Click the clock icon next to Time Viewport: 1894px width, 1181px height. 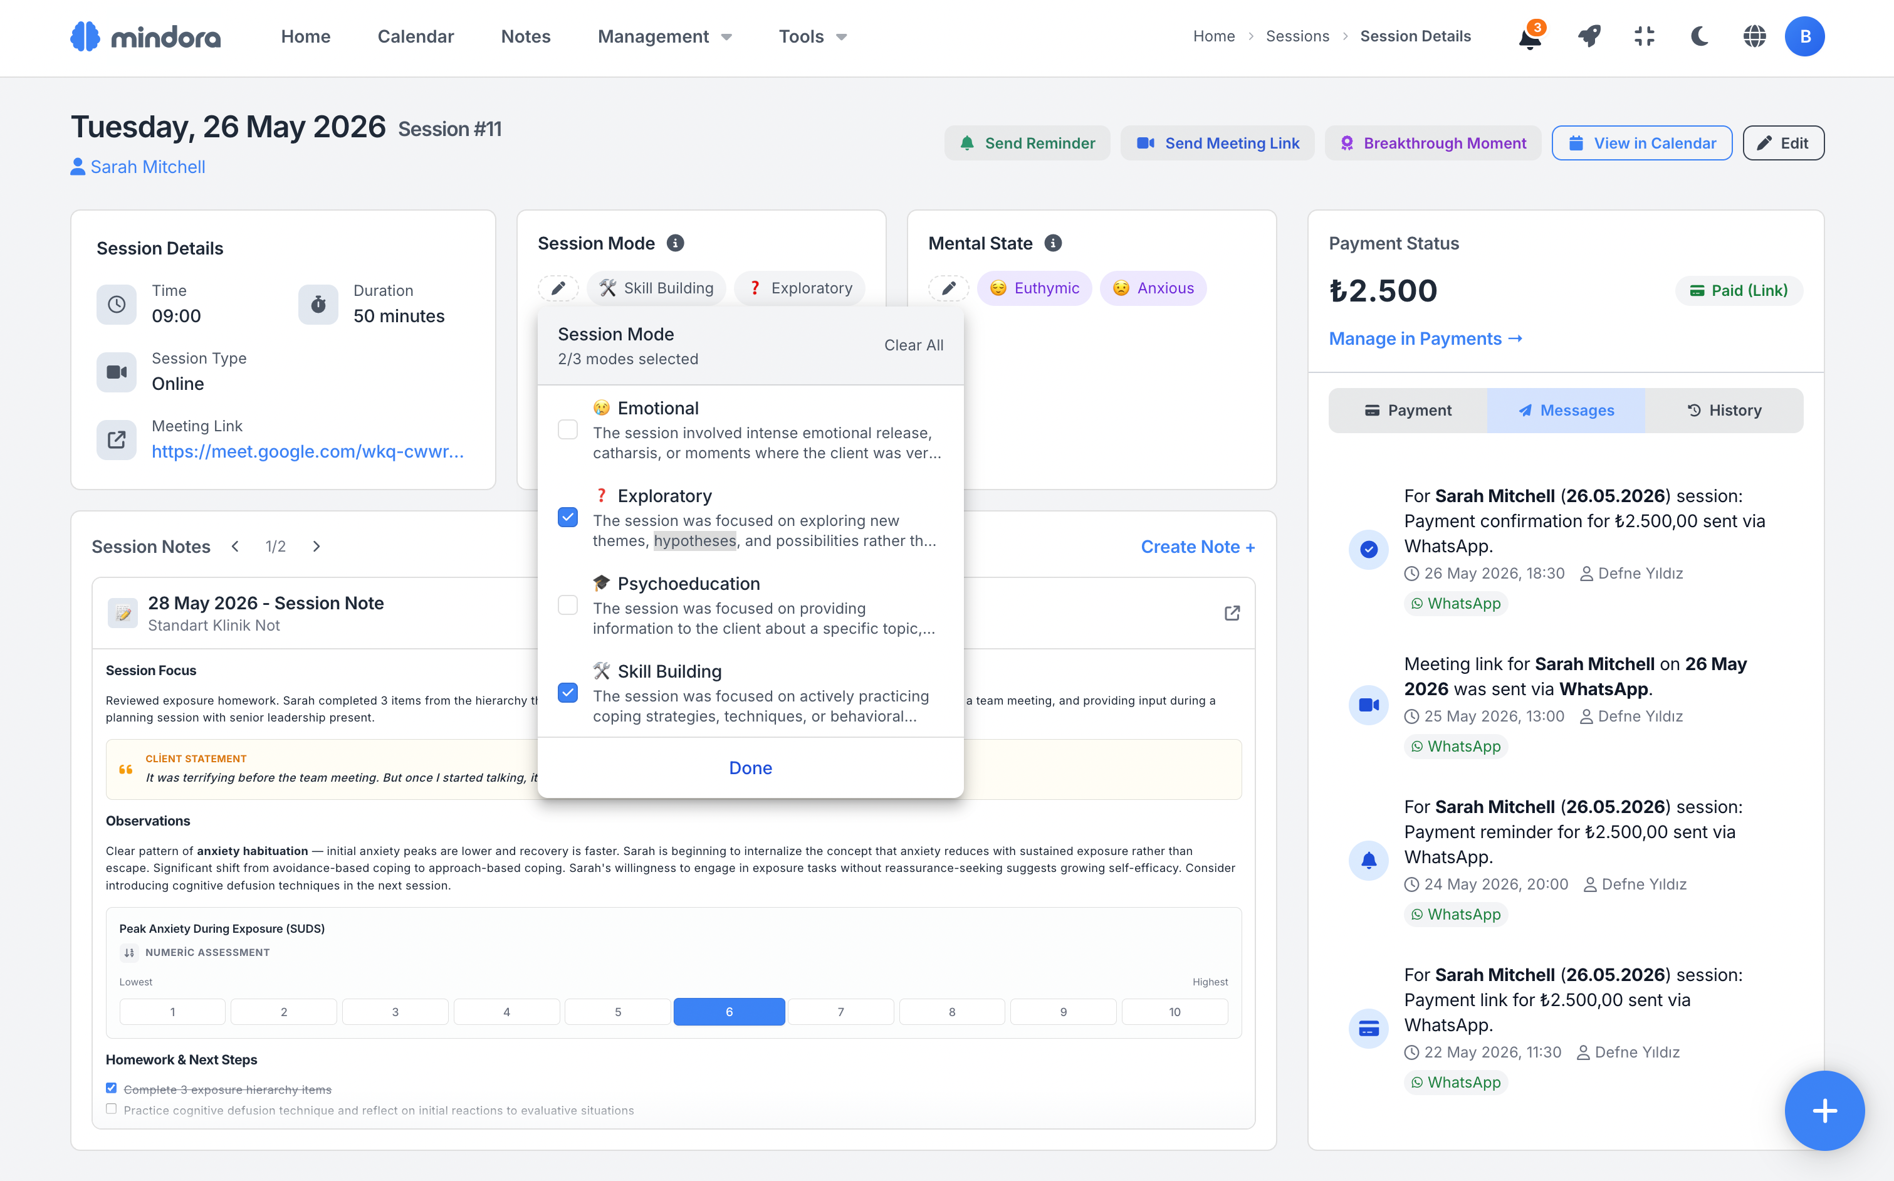pyautogui.click(x=117, y=305)
